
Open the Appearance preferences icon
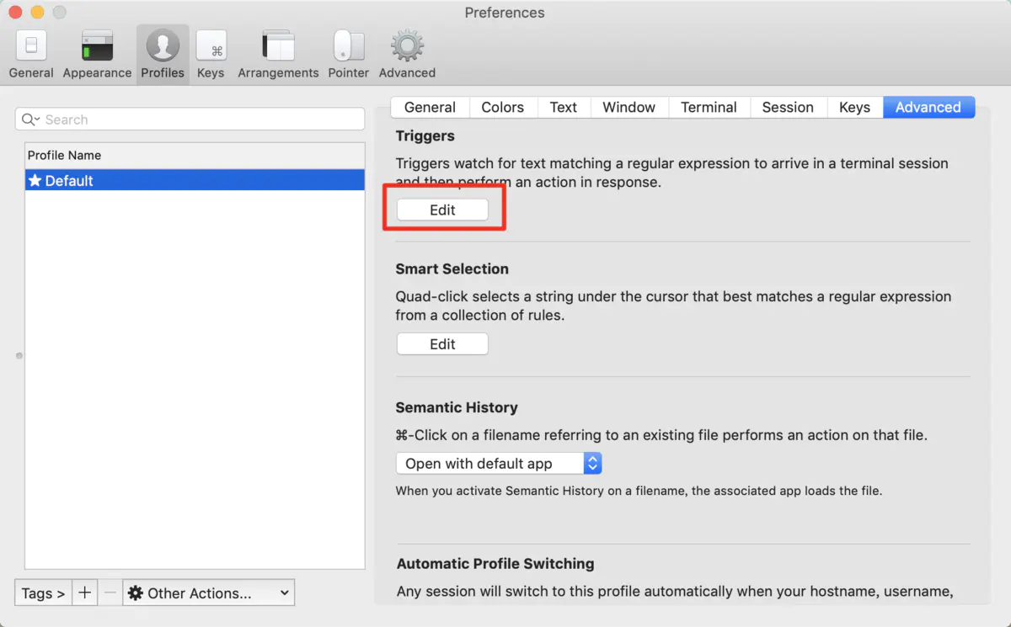tap(97, 54)
